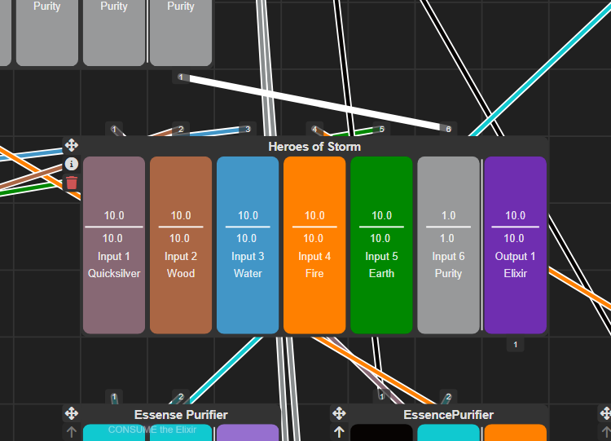Screen dimensions: 611x441
Task: Select the black slot in "EssencePurifier" node
Action: [381, 433]
